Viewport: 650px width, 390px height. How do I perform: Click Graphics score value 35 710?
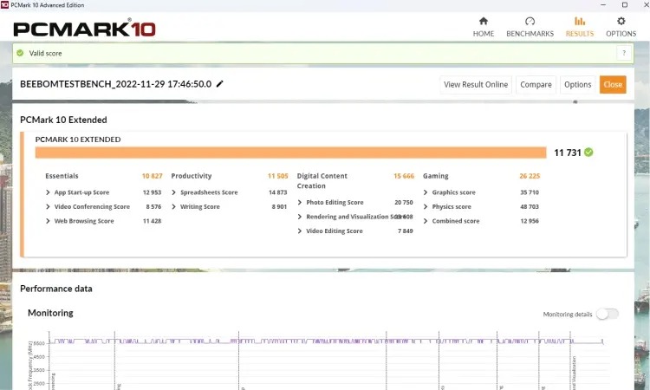[530, 192]
